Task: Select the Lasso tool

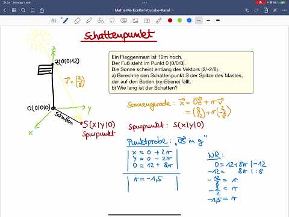Action: coord(112,20)
